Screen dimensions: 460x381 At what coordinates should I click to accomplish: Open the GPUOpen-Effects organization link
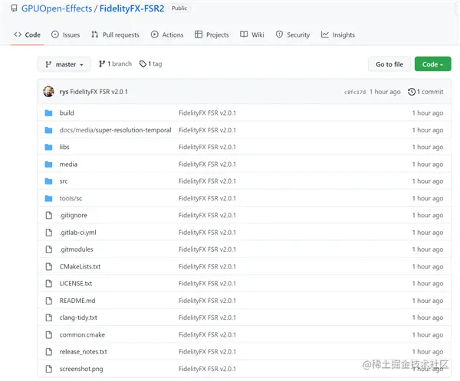tap(57, 8)
